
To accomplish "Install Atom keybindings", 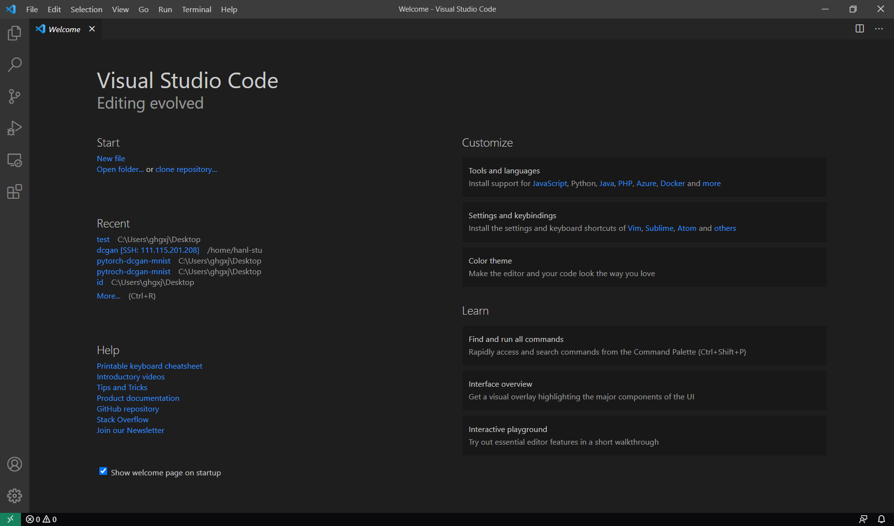I will click(687, 228).
